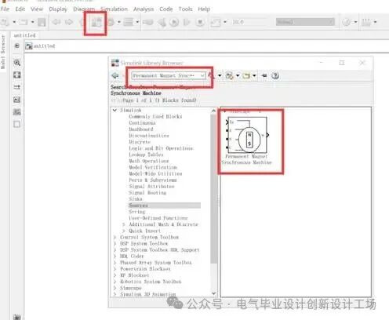Screen dimensions: 389x320
Task: Open the File menu
Action: (x=5, y=9)
